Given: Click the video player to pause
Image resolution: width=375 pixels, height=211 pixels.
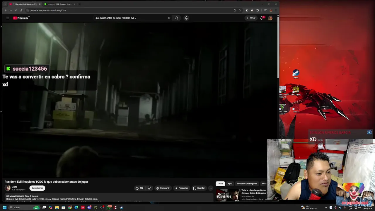Looking at the screenshot, I should pos(139,100).
